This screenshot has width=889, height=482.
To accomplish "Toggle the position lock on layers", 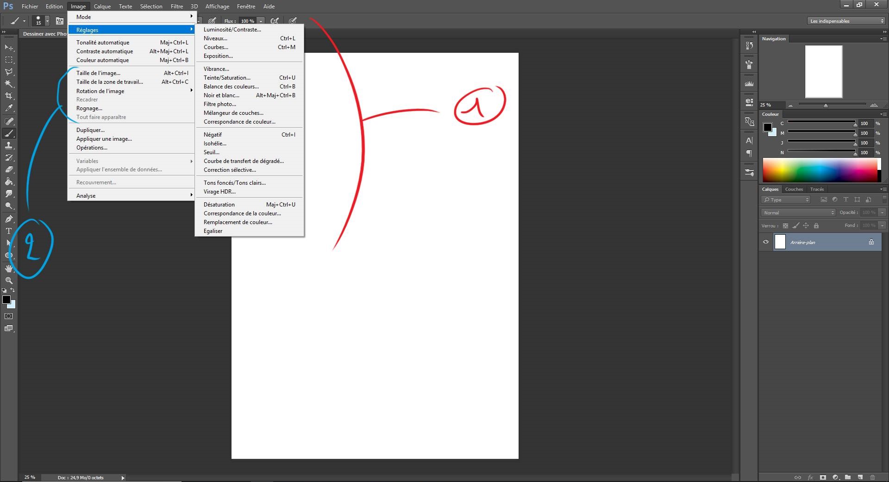I will 807,225.
